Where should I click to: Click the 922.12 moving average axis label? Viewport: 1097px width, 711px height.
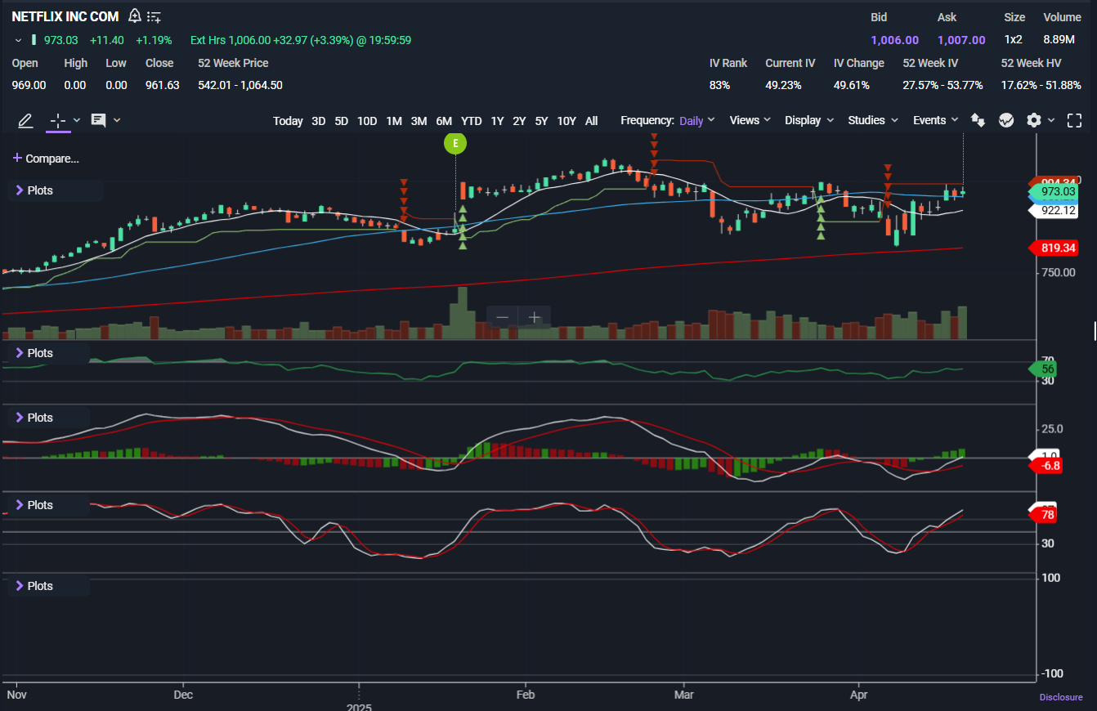tap(1052, 210)
